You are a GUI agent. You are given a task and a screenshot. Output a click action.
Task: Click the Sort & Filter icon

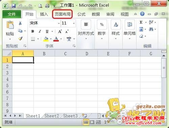click(151, 22)
